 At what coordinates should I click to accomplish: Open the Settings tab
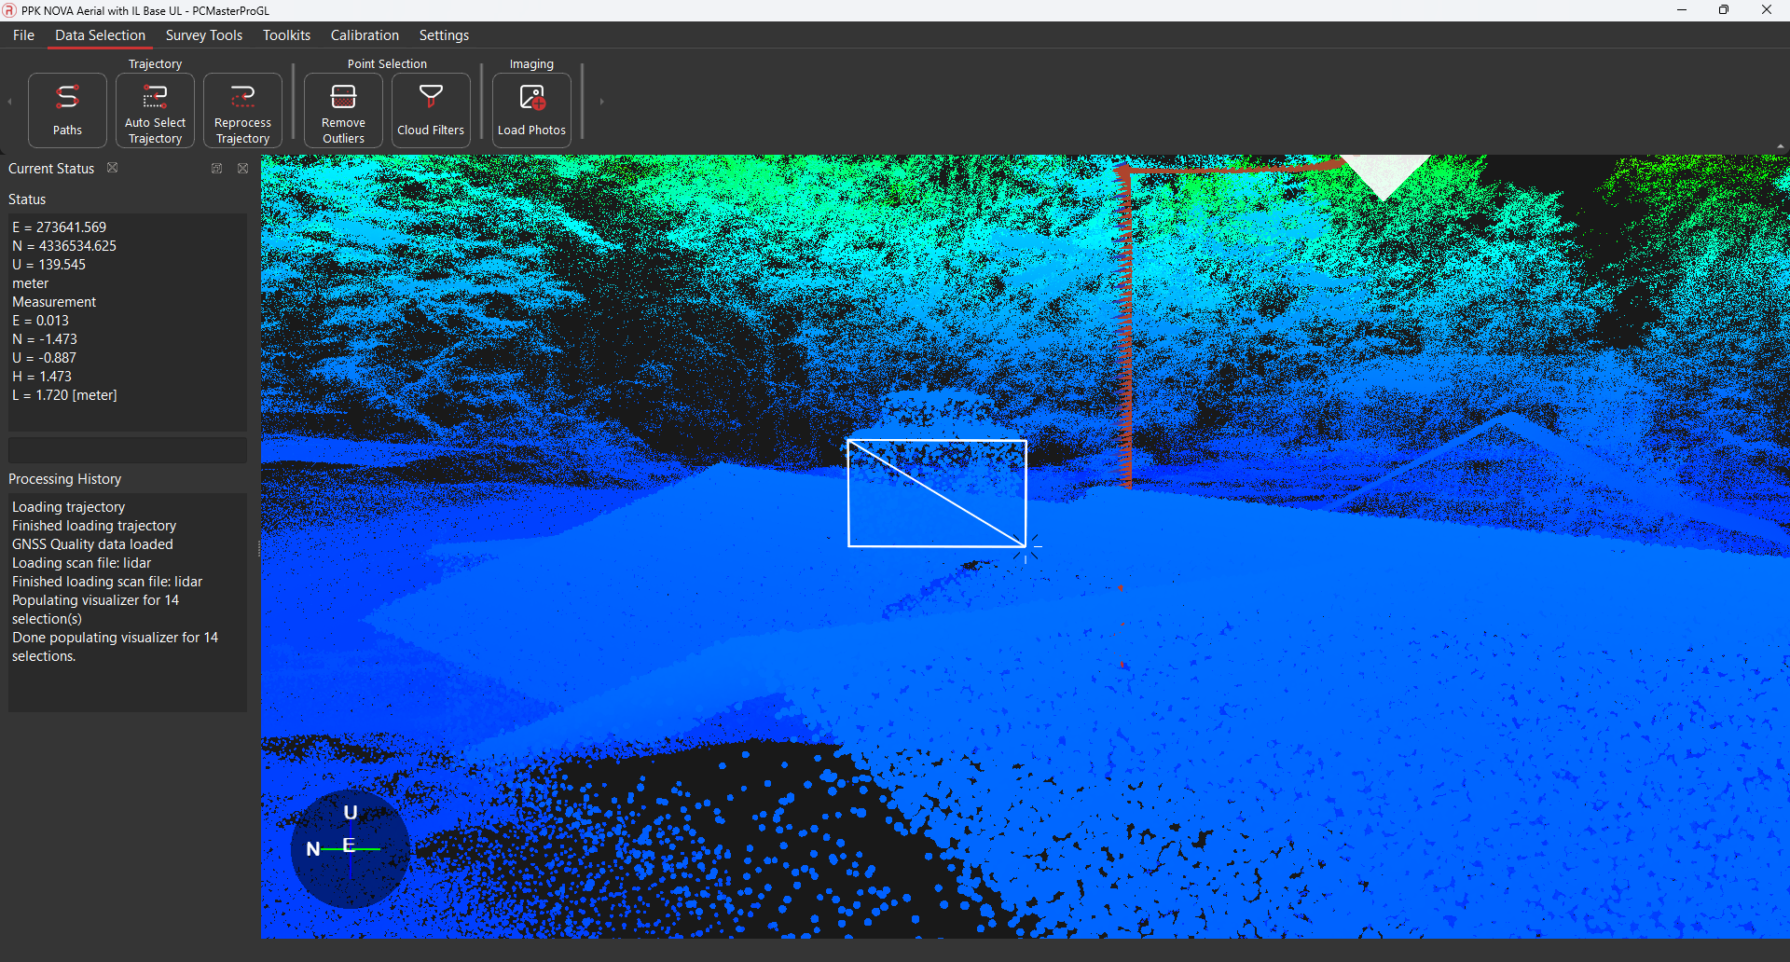[444, 35]
